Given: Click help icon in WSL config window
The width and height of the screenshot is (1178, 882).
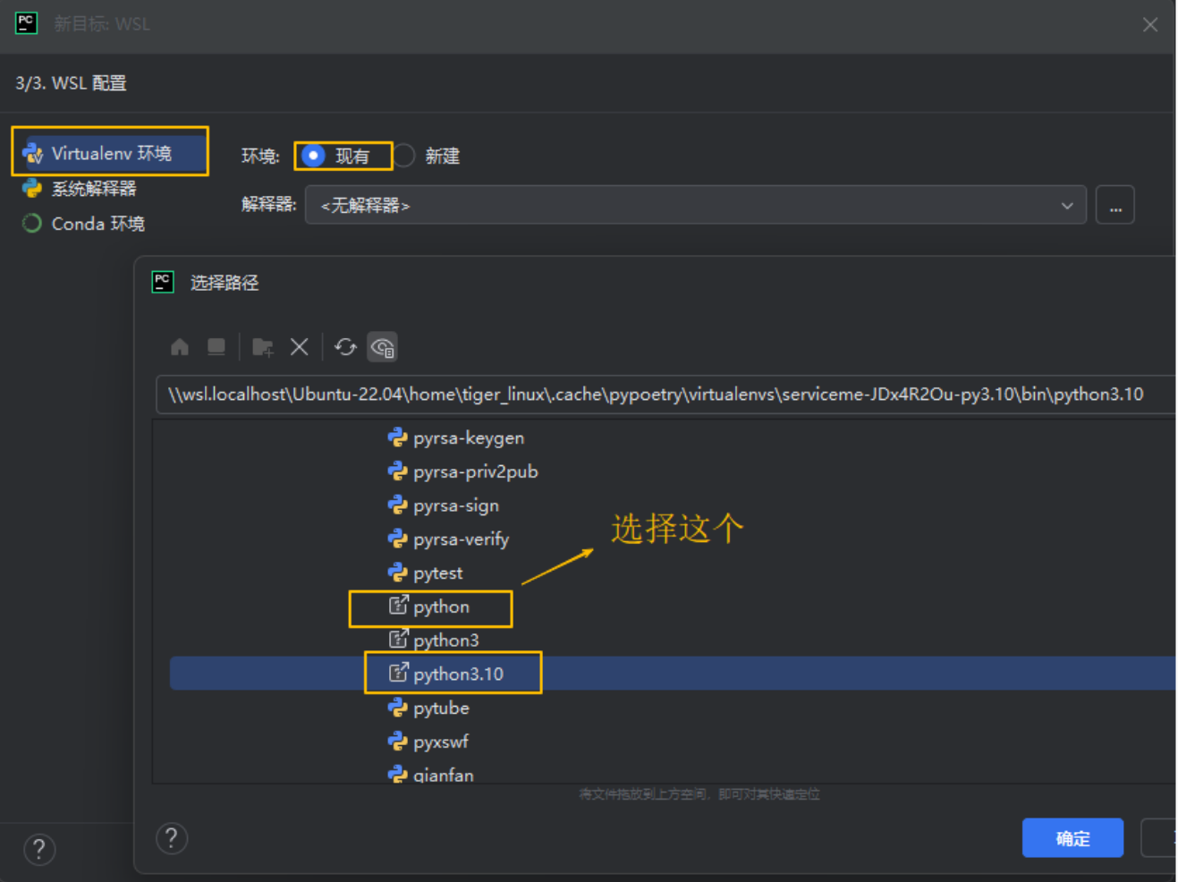Looking at the screenshot, I should point(39,849).
